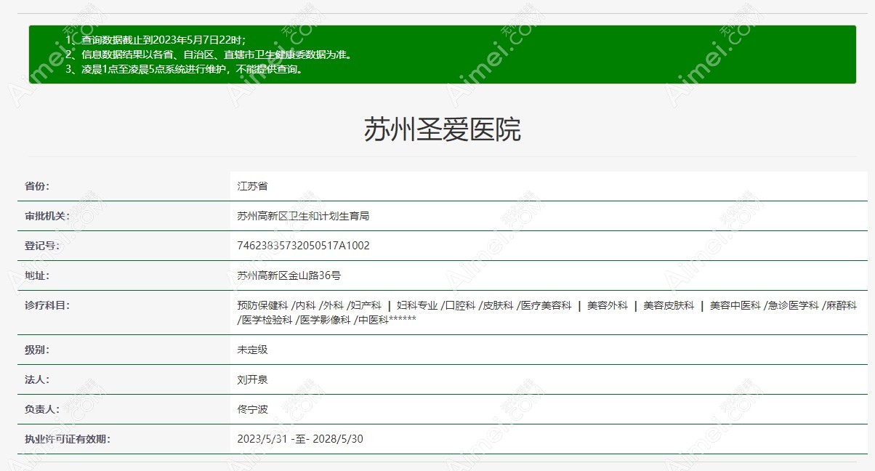Click license validity 2023/5/31 -至- 2028/5/30
The image size is (875, 471).
click(x=300, y=439)
